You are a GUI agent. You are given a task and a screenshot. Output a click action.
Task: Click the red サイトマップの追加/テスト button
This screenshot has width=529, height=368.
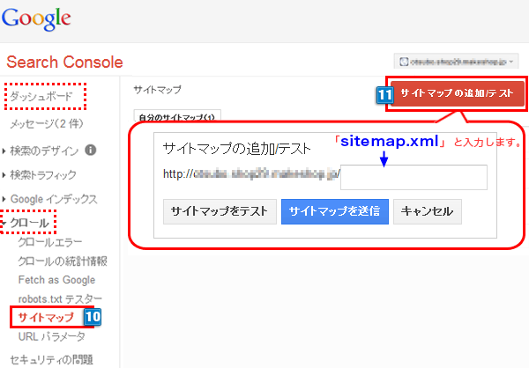coord(457,93)
